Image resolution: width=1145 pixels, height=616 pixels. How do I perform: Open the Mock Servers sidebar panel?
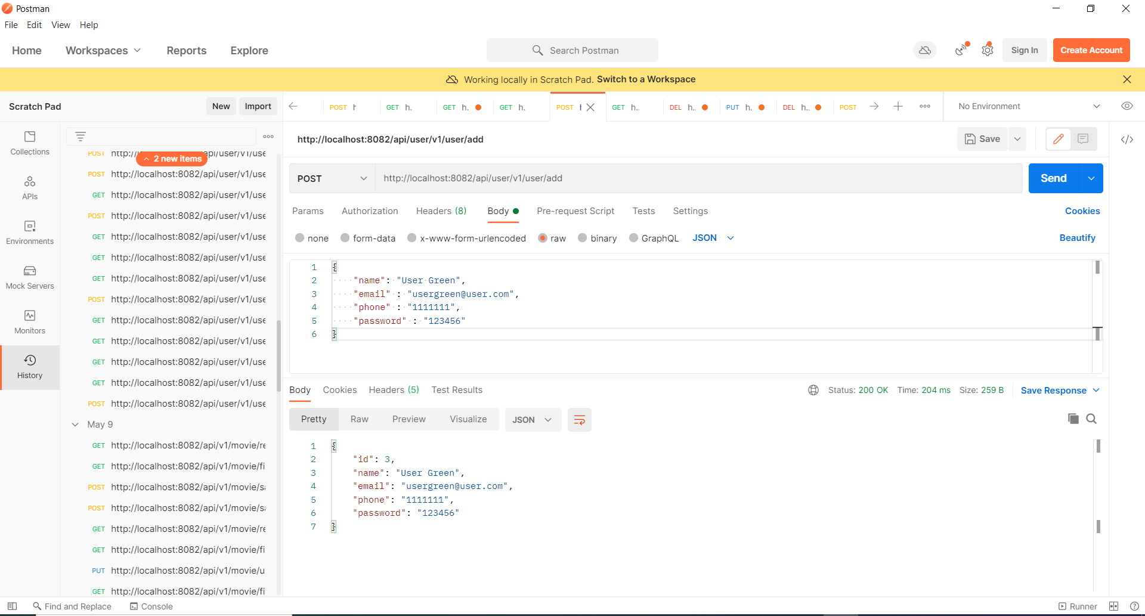[x=30, y=278]
